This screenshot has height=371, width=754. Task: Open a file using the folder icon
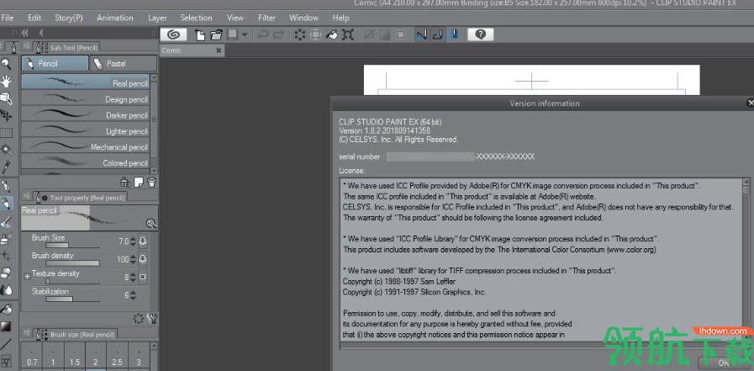coord(216,34)
